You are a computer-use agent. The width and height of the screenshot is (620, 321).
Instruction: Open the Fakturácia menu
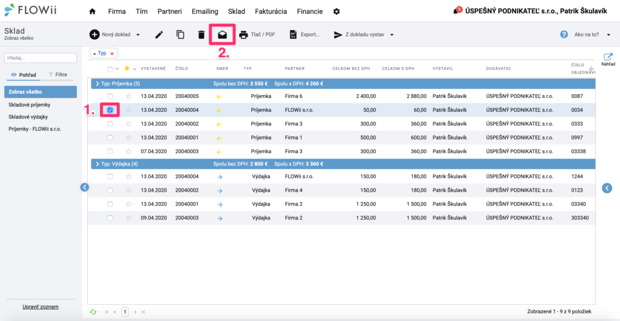click(x=271, y=11)
